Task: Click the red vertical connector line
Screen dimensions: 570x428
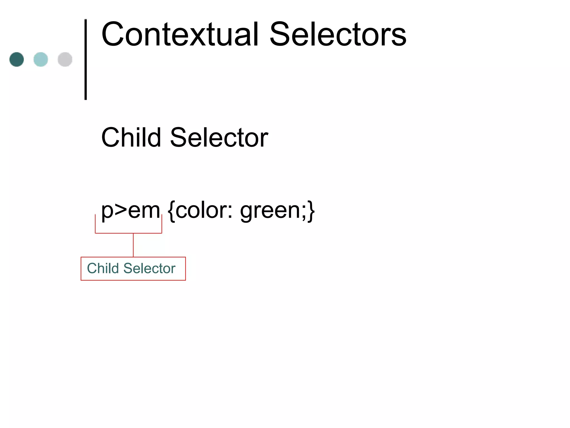Action: 133,245
